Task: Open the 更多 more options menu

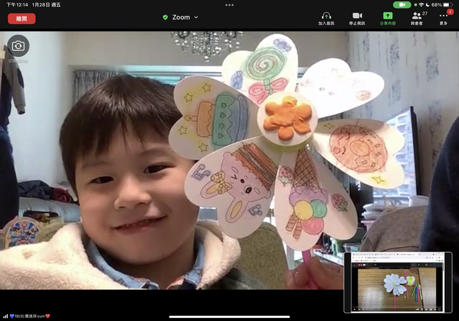Action: [x=443, y=16]
